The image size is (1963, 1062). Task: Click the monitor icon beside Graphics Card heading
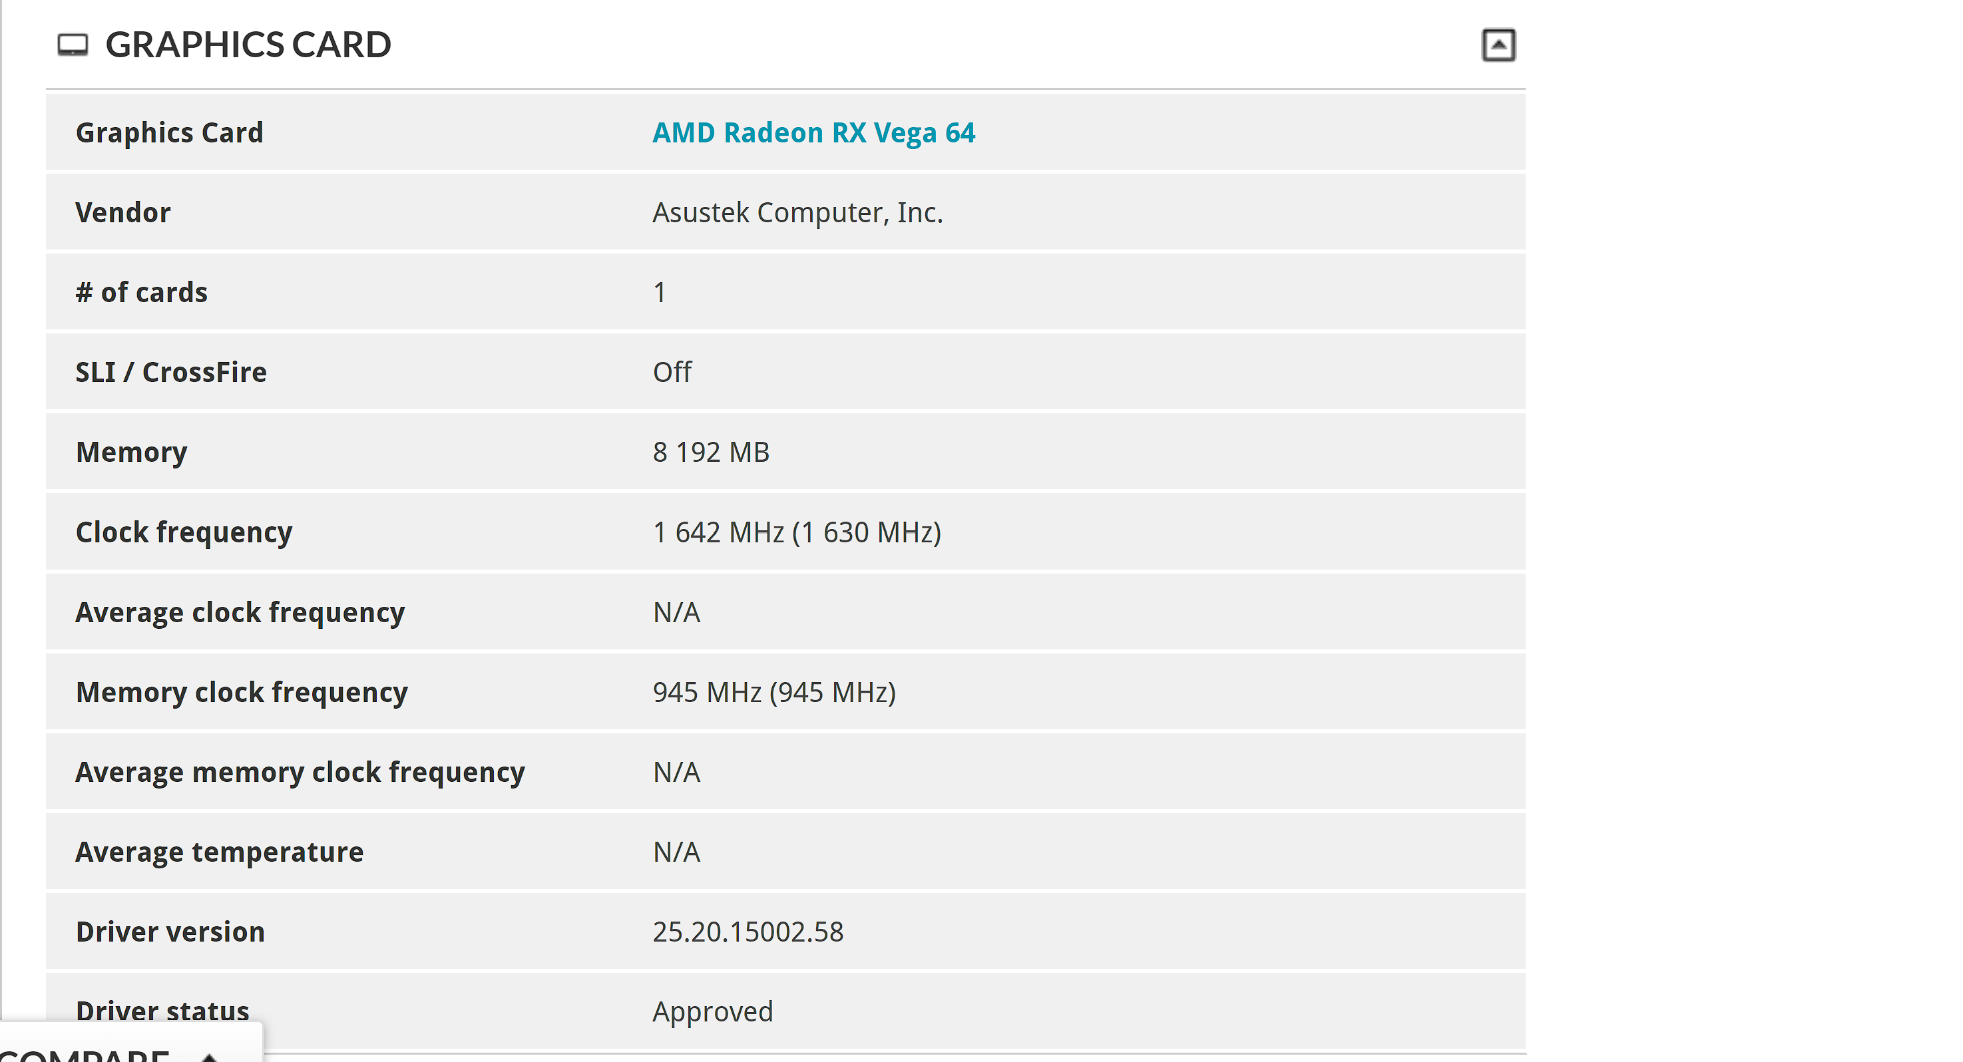pos(73,45)
